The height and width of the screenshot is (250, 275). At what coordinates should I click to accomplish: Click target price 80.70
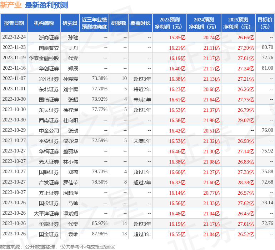[x=267, y=47]
